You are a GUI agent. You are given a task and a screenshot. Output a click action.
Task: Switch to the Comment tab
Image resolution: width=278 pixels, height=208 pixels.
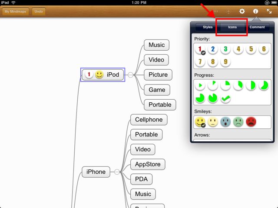point(257,27)
